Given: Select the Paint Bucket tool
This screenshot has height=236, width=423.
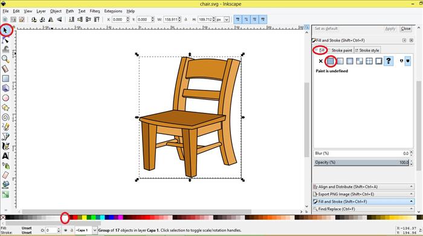Looking at the screenshot, I should click(5, 185).
